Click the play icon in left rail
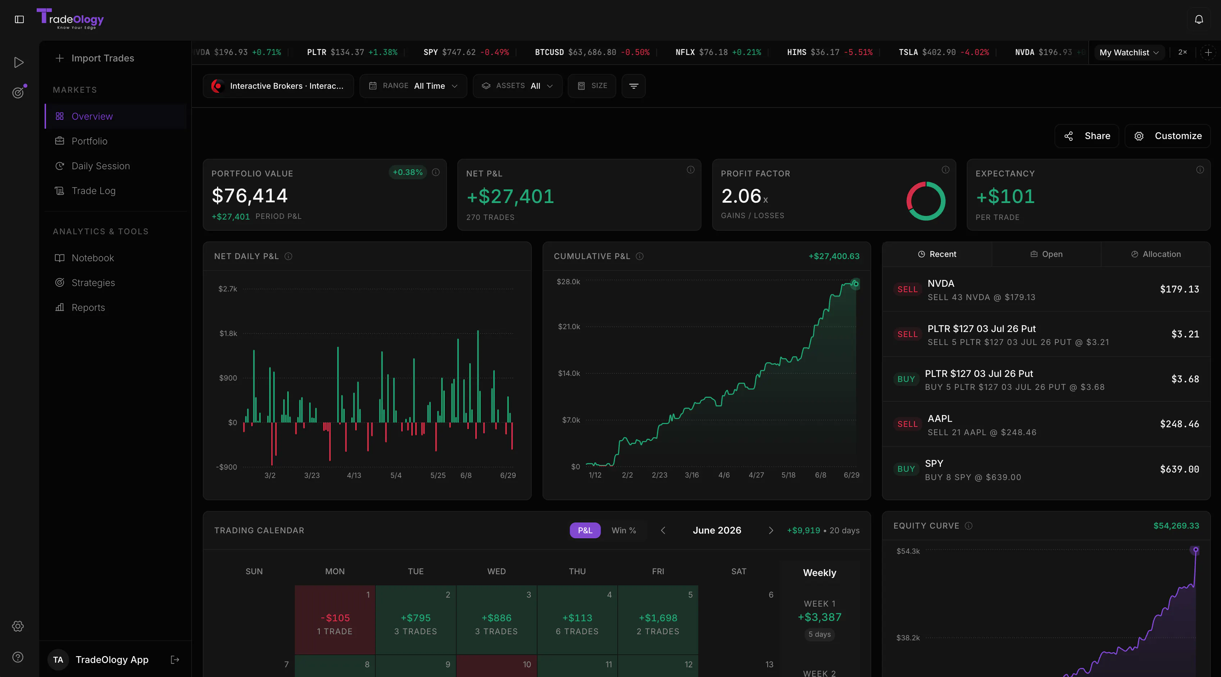This screenshot has height=677, width=1221. tap(18, 63)
